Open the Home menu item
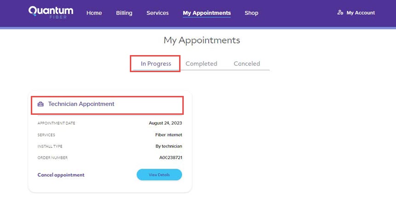396x208 pixels. click(x=94, y=13)
